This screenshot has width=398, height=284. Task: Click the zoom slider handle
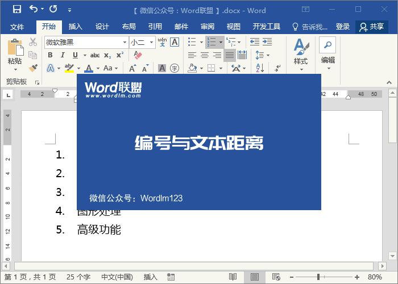[318, 277]
